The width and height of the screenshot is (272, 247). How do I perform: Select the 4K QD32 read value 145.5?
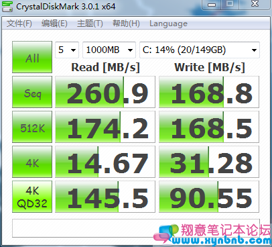coord(105,197)
